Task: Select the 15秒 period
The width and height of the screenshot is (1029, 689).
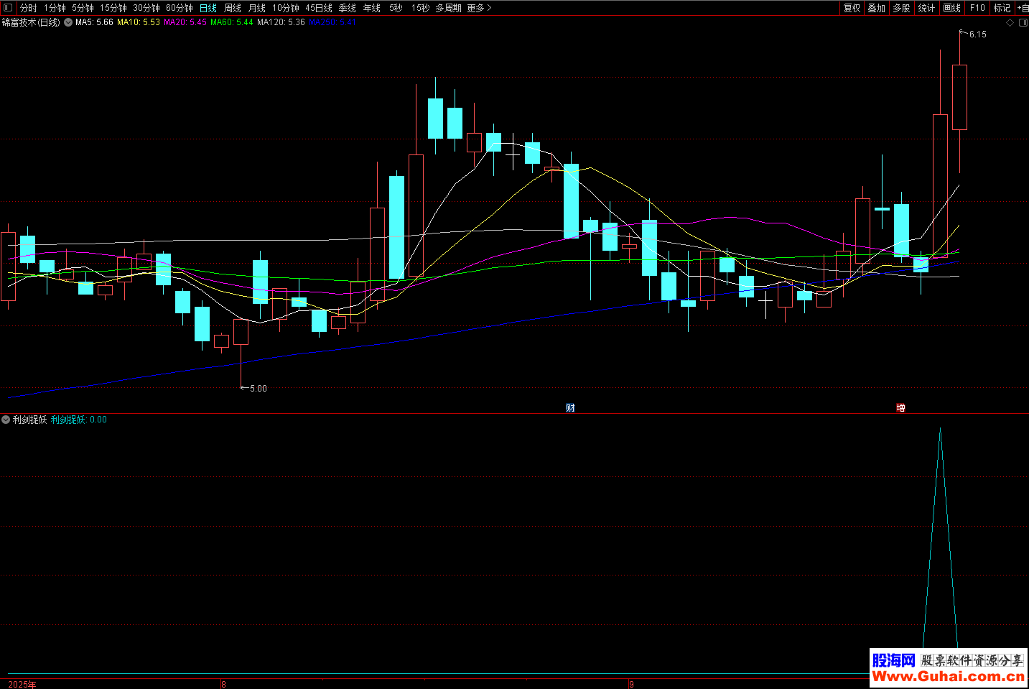Action: click(x=420, y=8)
